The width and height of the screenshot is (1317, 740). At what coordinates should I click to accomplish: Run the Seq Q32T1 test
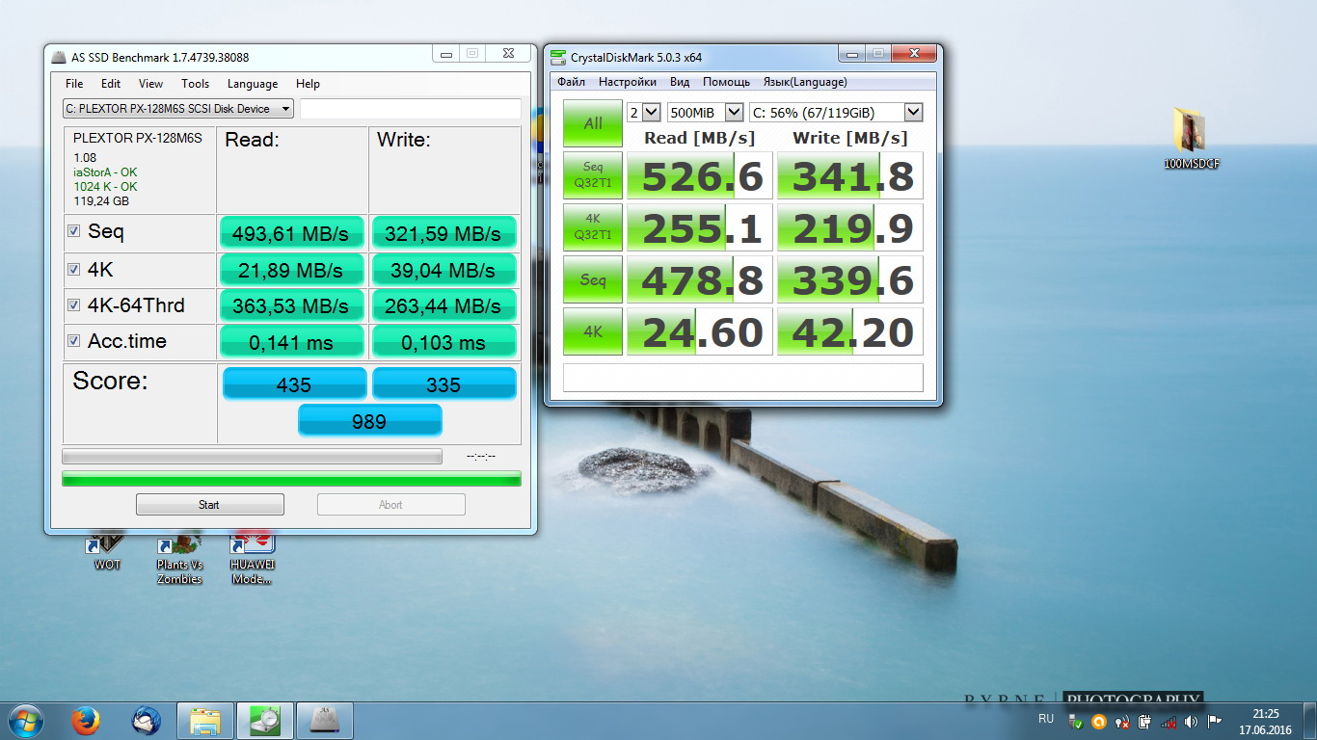[x=593, y=175]
